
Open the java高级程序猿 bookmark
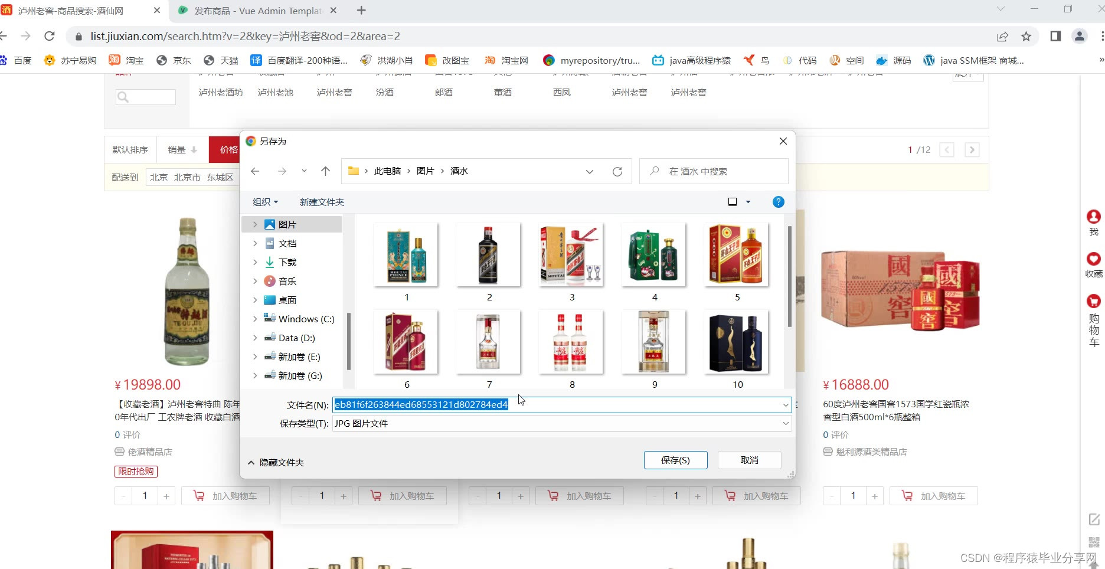[691, 60]
